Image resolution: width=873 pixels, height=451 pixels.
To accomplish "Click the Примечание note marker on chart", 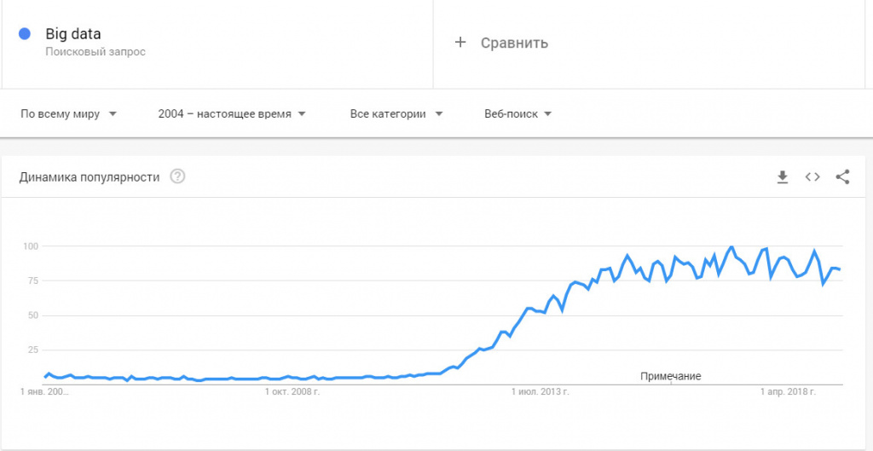I will pyautogui.click(x=670, y=376).
